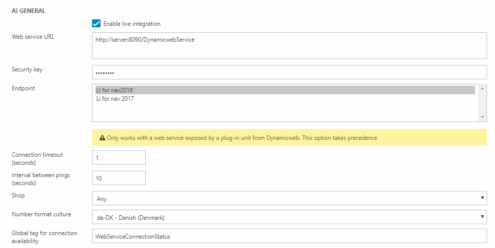Toggle the Enable live integration checkbox
495x248 pixels.
[x=97, y=23]
